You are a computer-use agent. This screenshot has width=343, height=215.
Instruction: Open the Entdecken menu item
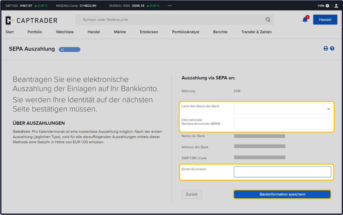(149, 32)
